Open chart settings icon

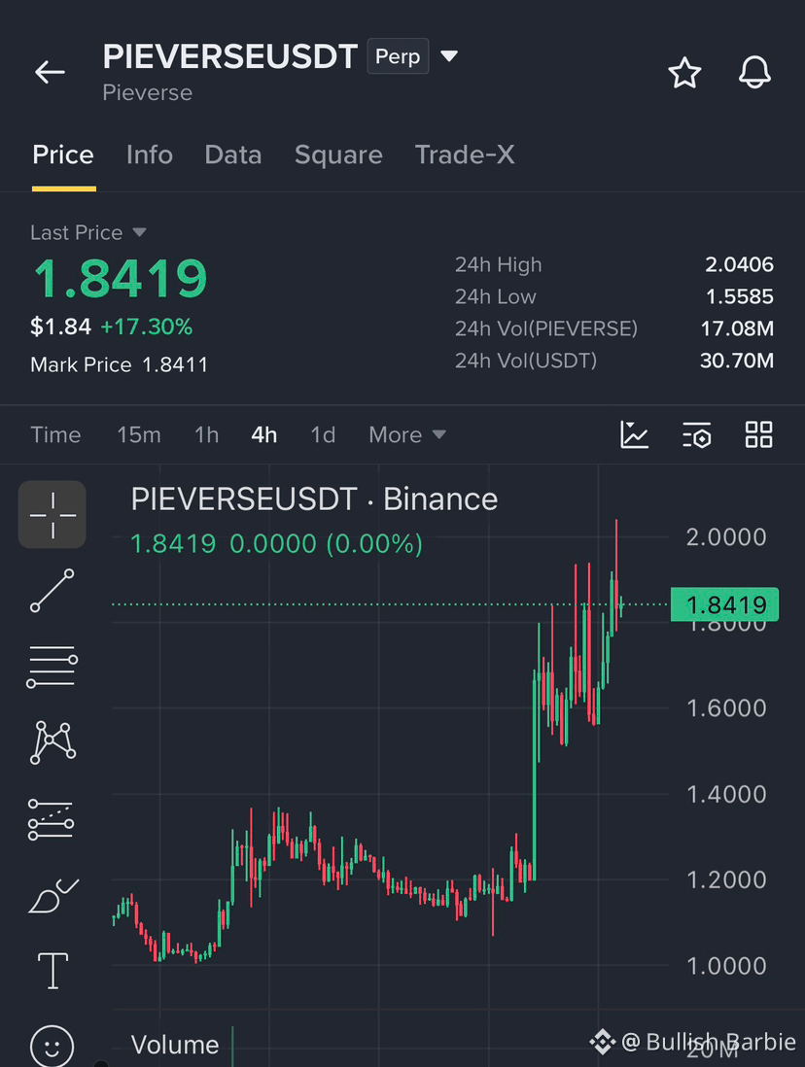(x=697, y=434)
